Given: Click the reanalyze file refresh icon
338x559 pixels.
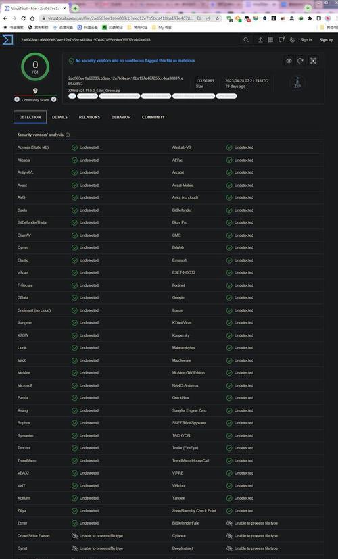Looking at the screenshot, I should (301, 61).
